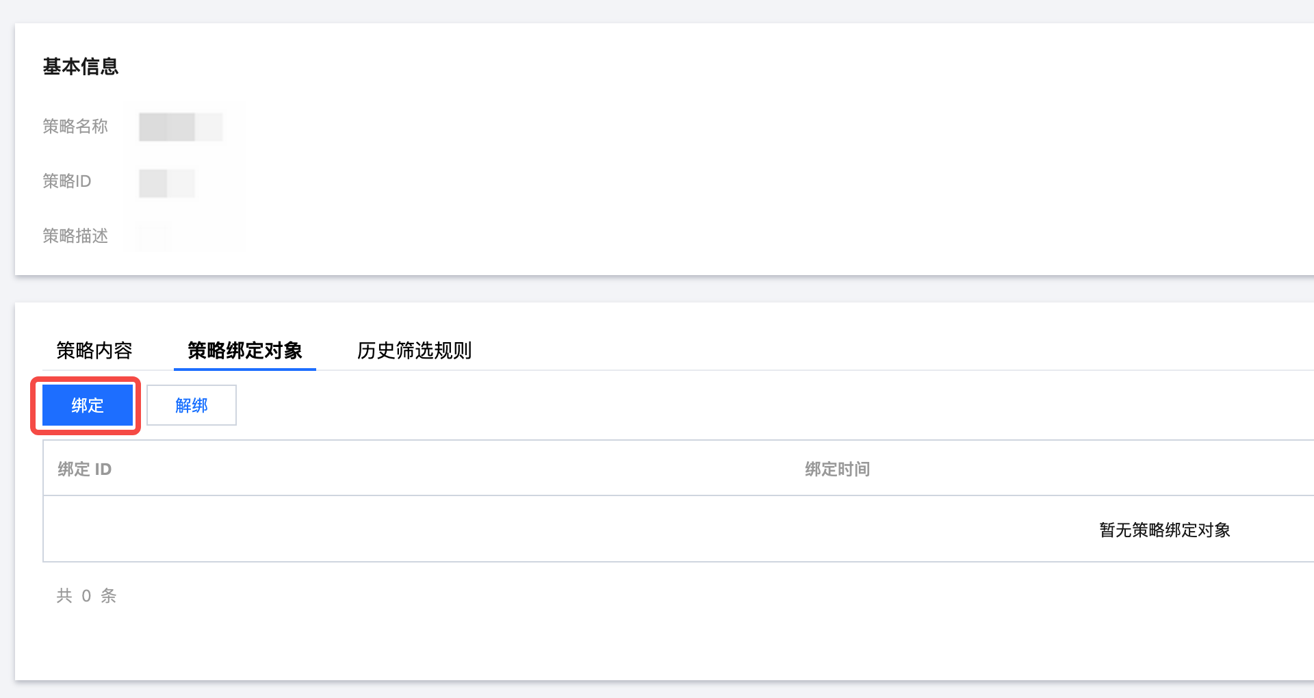Click the 策略ID field label

(67, 181)
